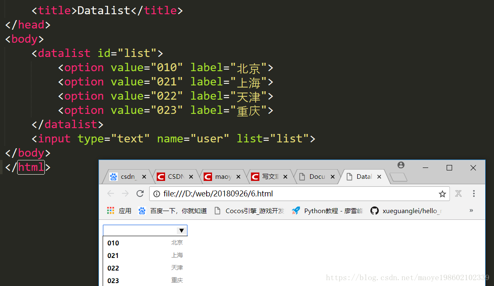Open a new browser tab
The image size is (494, 286).
click(398, 177)
